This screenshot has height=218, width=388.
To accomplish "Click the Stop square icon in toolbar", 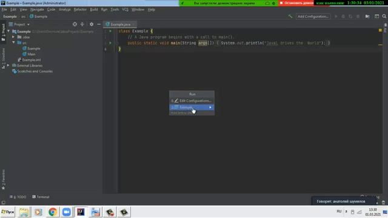I will [x=358, y=16].
